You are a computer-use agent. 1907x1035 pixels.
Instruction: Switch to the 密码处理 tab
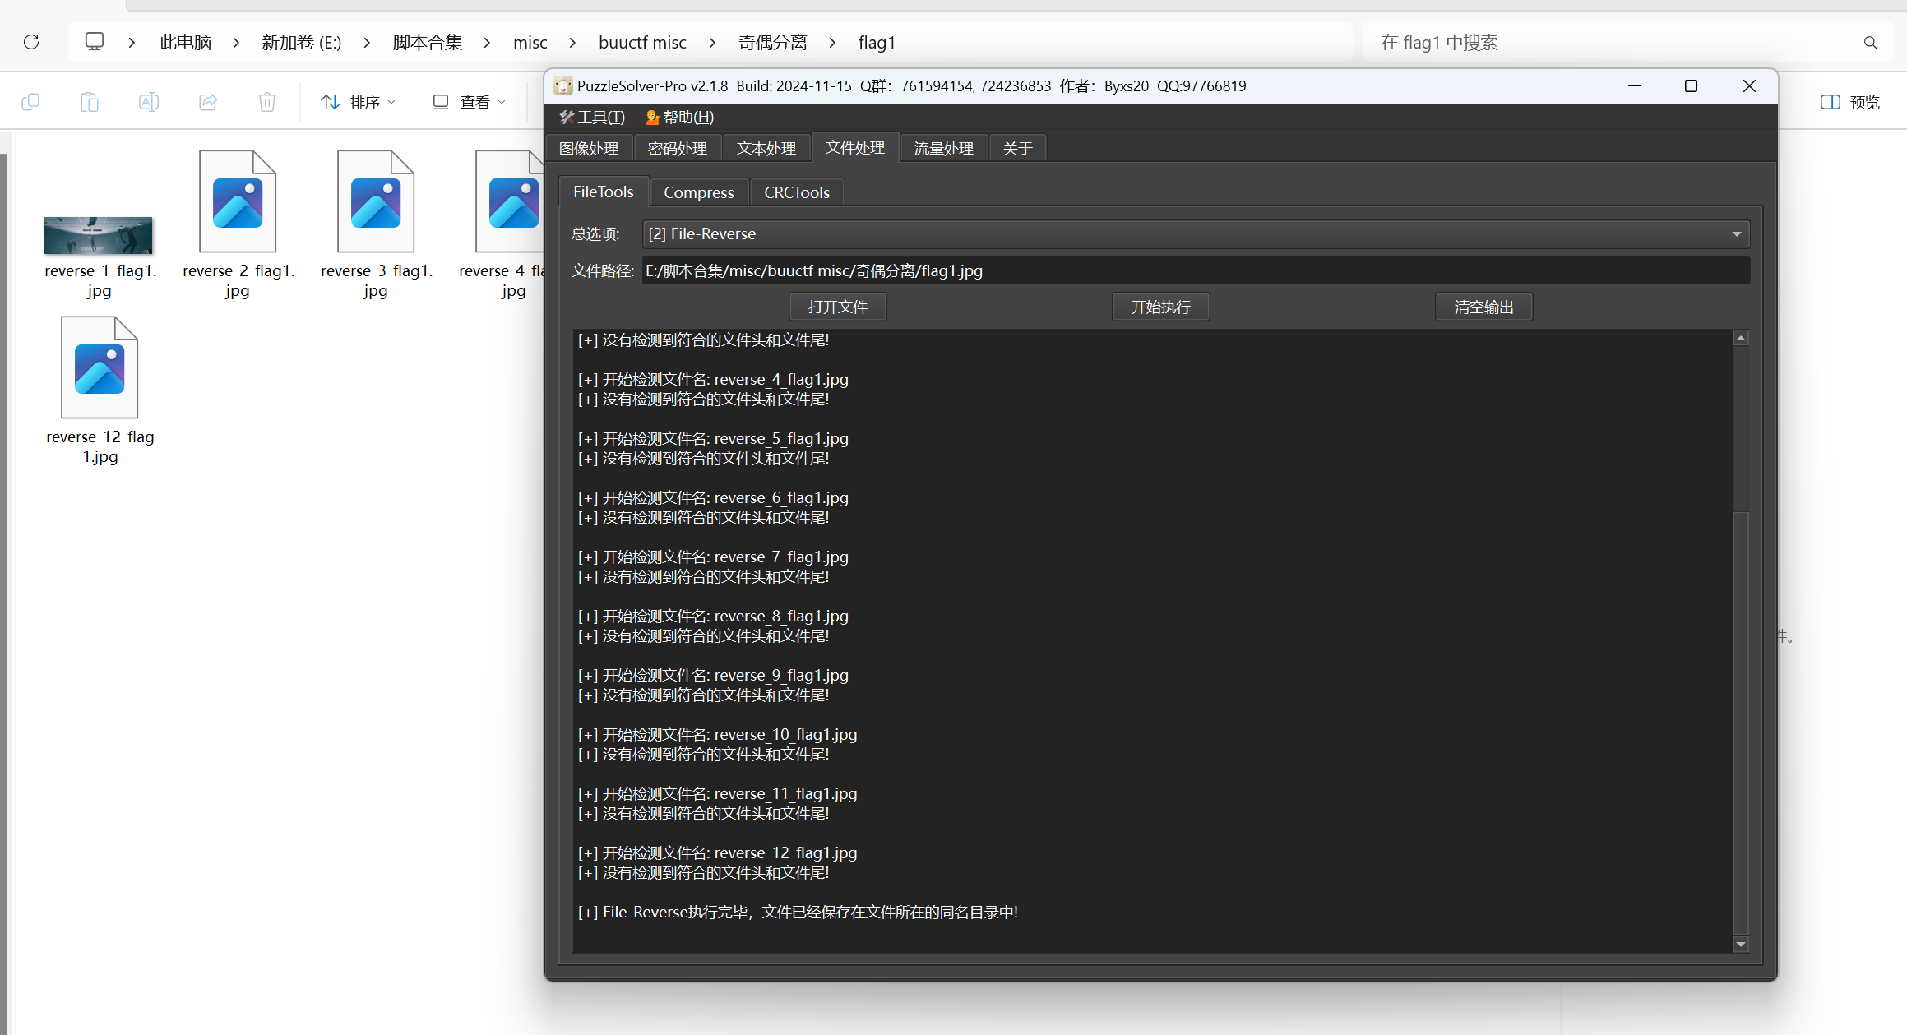[678, 148]
